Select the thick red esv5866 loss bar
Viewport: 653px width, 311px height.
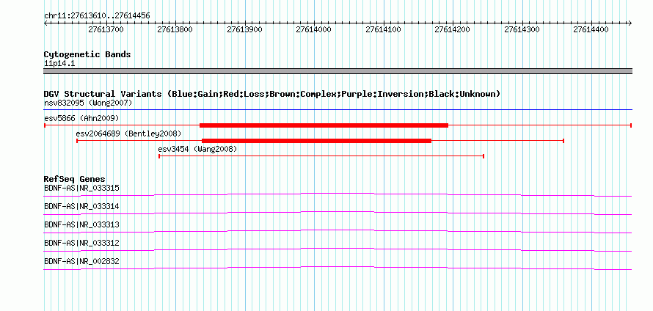[x=324, y=125]
